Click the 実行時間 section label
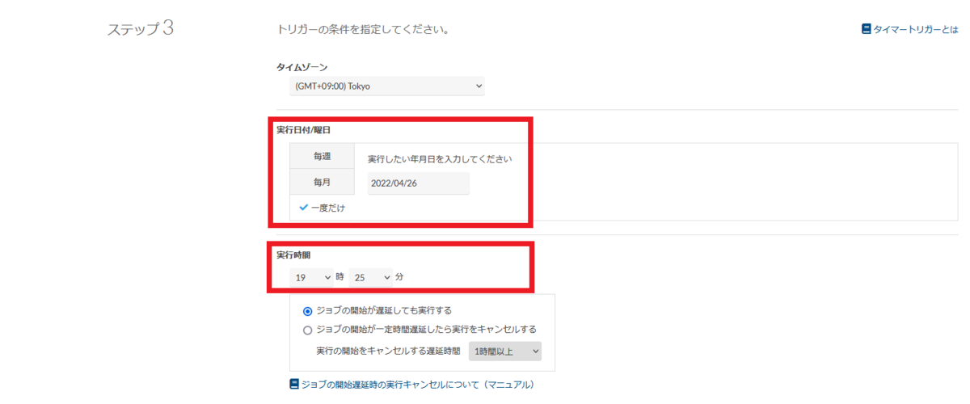Image resolution: width=970 pixels, height=404 pixels. 293,255
